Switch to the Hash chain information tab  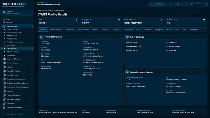56,30
